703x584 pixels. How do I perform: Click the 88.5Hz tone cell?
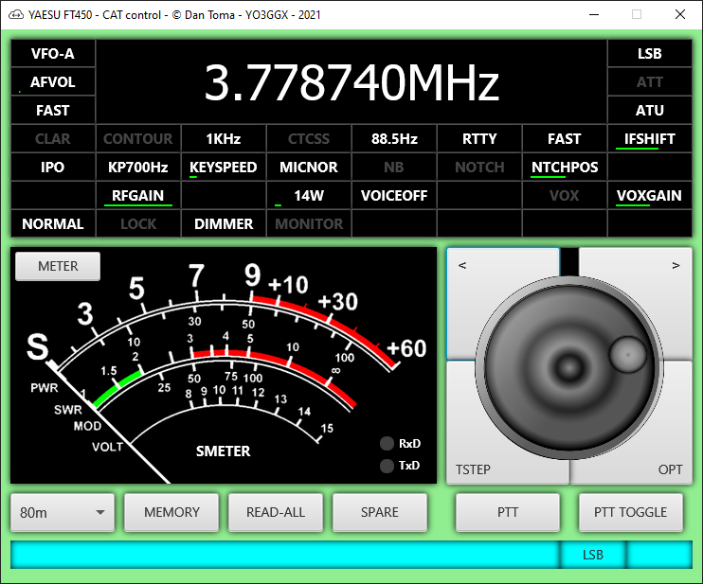[394, 139]
